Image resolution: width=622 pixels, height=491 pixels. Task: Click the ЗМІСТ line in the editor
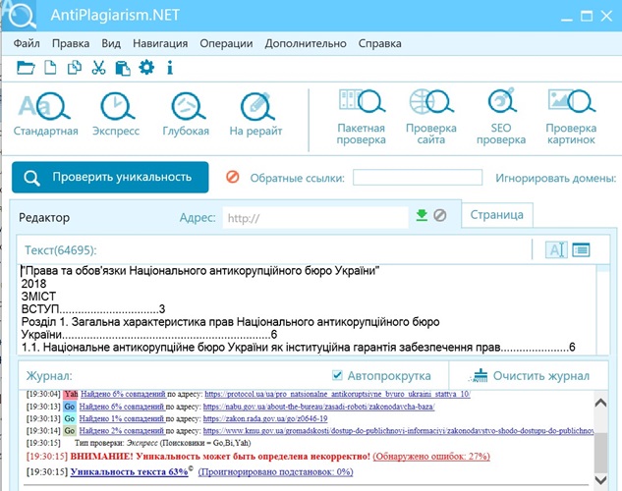tap(38, 297)
